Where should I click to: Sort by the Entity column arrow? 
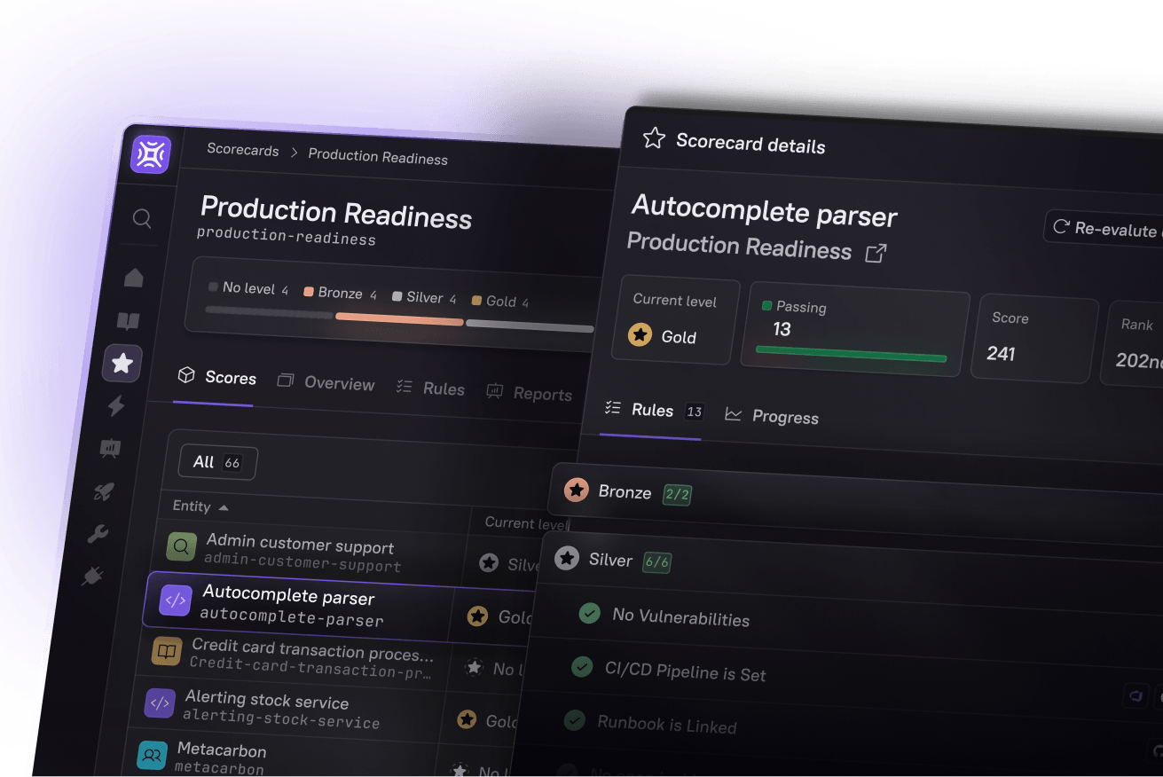coord(224,507)
